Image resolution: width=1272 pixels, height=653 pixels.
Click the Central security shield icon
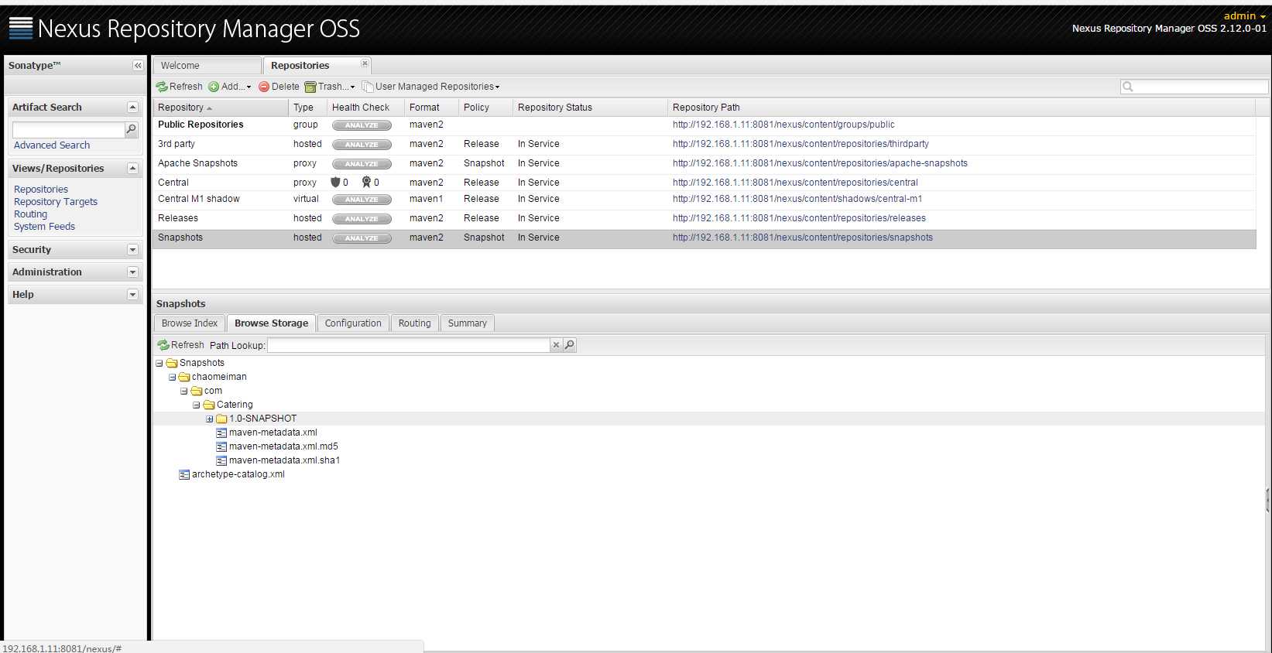[335, 183]
